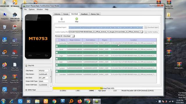This screenshot has height=104, width=186.
Task: Open the Firefox desktop shortcut
Action: [x=5, y=66]
